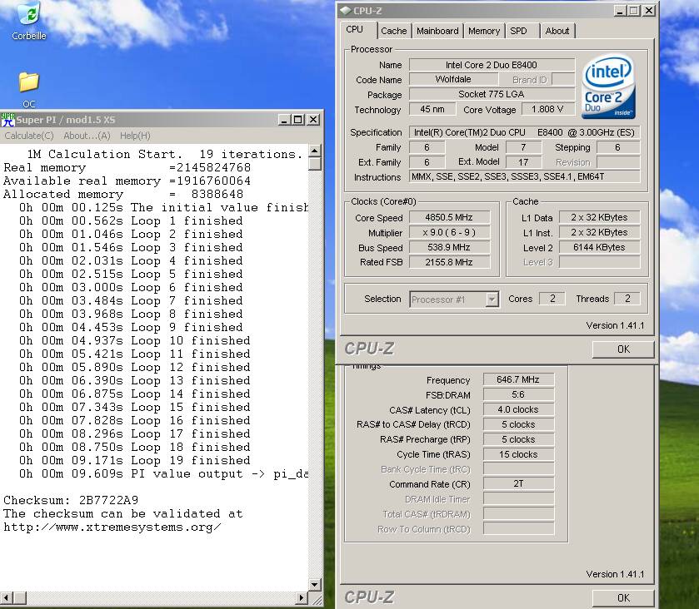The image size is (699, 609).
Task: Click the Loop 1 finished line
Action: (x=131, y=220)
